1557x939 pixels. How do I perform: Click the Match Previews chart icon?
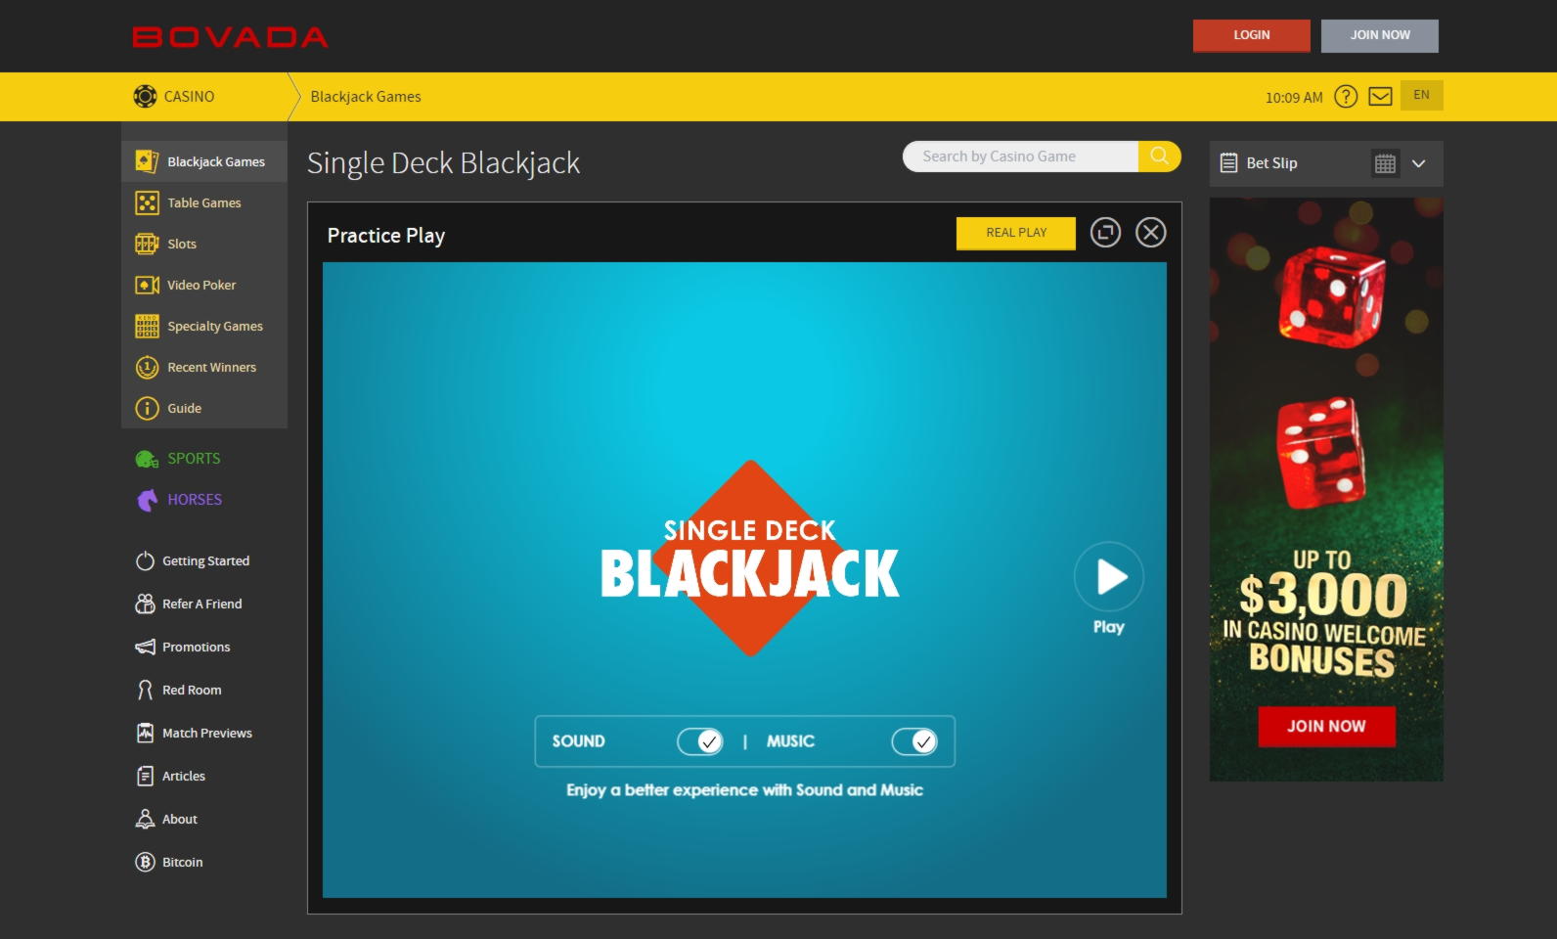pyautogui.click(x=145, y=733)
